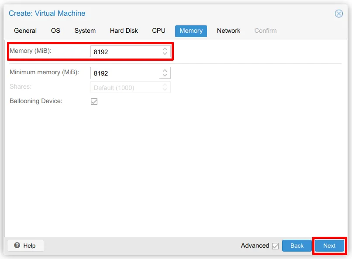Click into the Memory (MiB) field
The image size is (352, 259).
(x=125, y=52)
